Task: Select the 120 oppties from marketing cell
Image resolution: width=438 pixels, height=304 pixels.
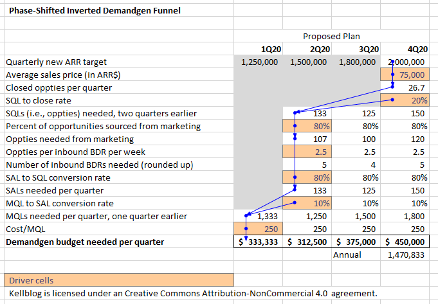Action: pos(405,139)
